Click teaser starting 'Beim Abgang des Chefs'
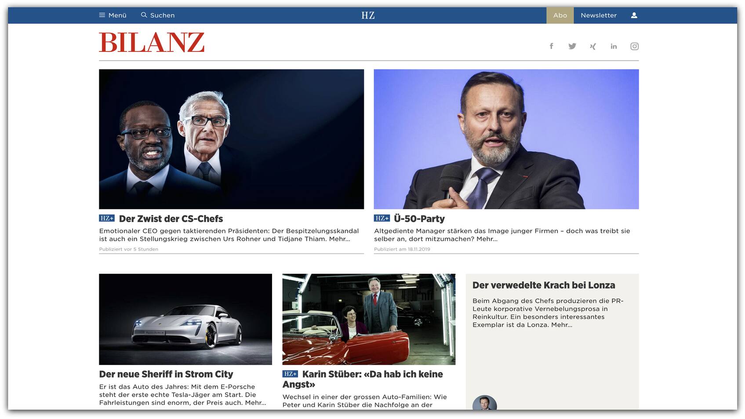745x419 pixels. pos(548,313)
